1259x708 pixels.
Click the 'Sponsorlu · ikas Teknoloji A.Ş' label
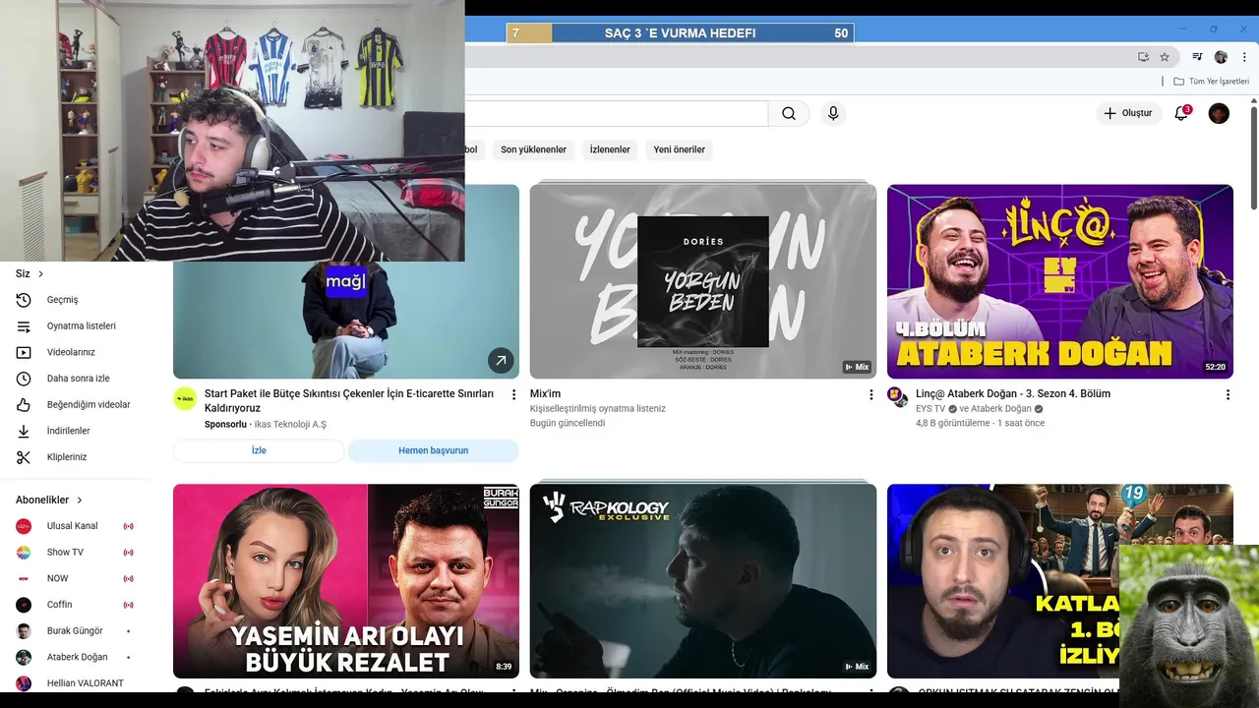point(266,425)
